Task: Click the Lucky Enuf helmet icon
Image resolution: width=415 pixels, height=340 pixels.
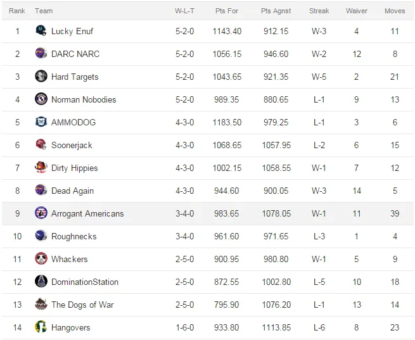Action: coord(41,30)
